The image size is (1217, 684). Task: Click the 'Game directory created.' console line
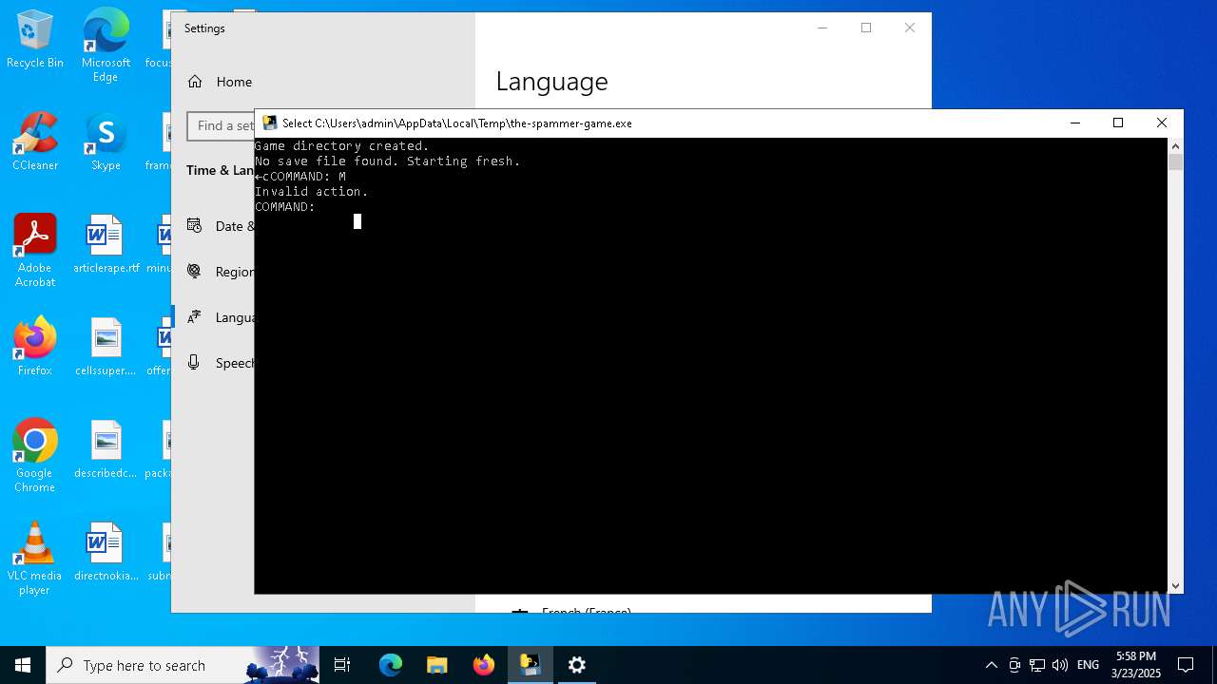coord(341,146)
